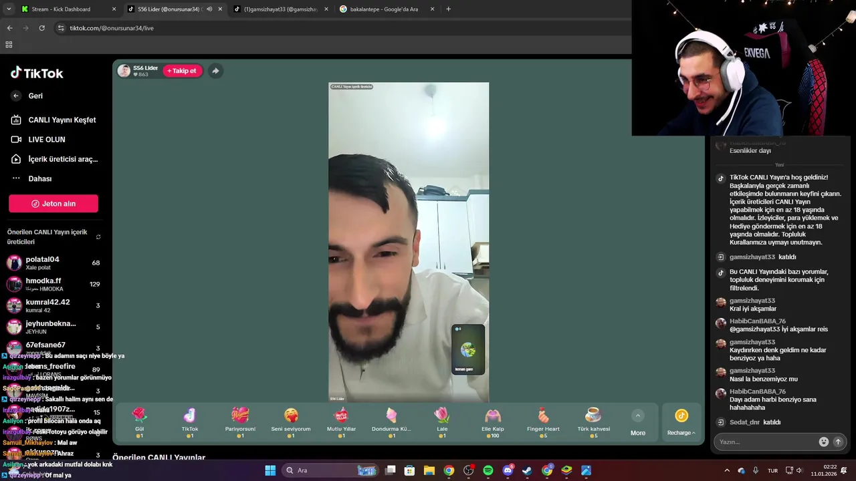
Task: Click Sedat_dnr katıldı entry
Action: (x=754, y=422)
